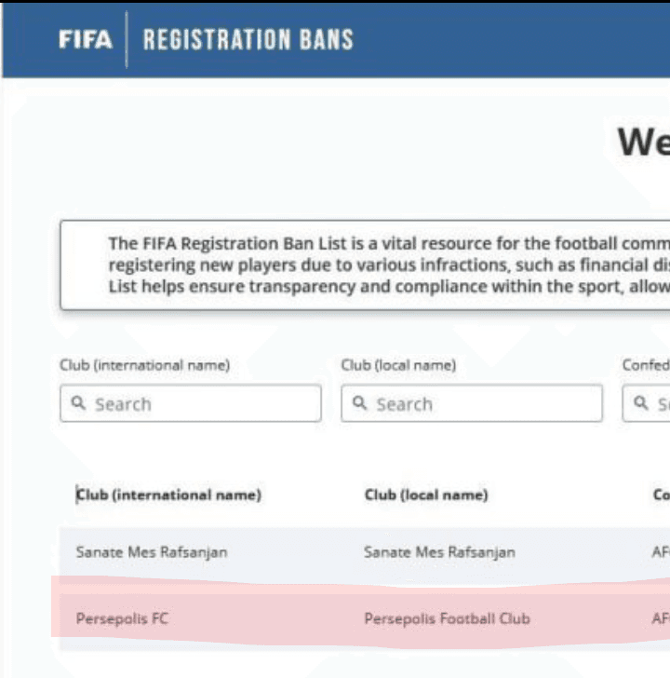The image size is (670, 678).
Task: Click magnifier icon in Confederation search box
Action: pyautogui.click(x=640, y=403)
